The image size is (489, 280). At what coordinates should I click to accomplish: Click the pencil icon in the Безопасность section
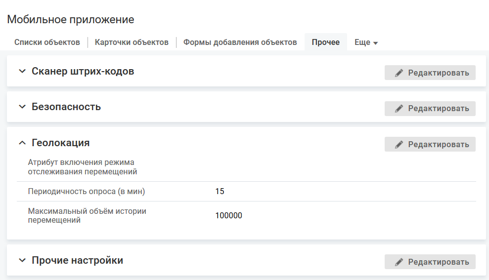[399, 109]
